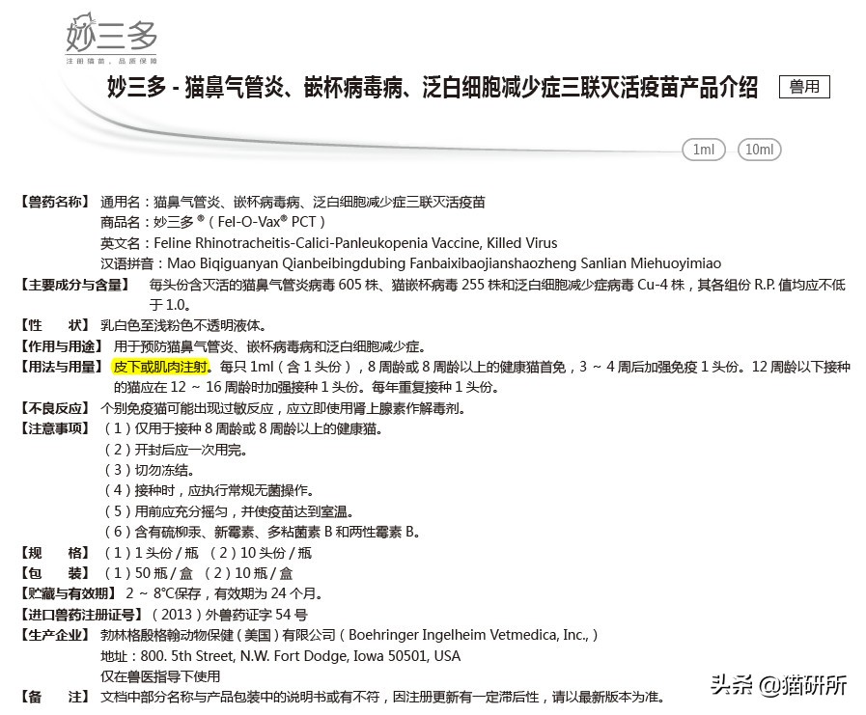
Task: Click the 【规格】 heading
Action: pos(54,553)
